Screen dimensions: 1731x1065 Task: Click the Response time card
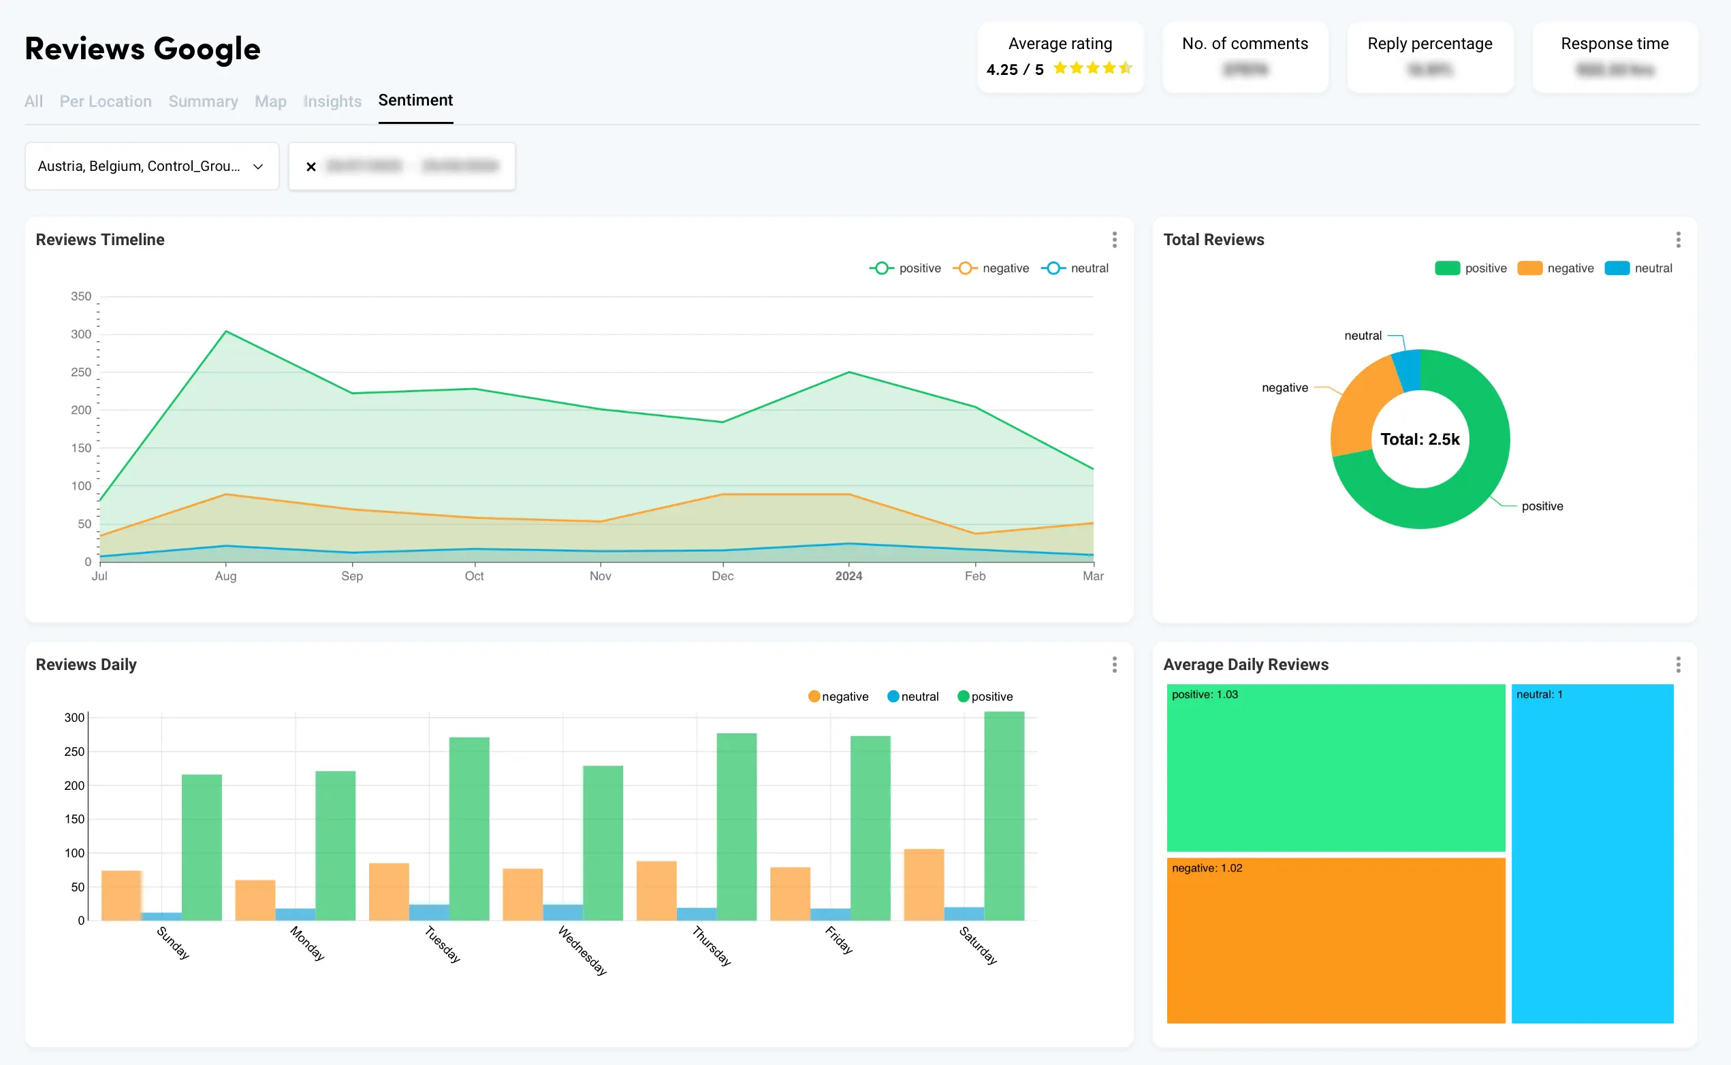click(x=1615, y=57)
